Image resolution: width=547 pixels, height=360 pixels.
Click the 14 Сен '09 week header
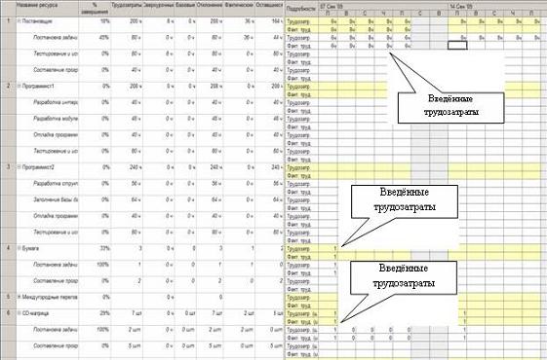[497, 7]
